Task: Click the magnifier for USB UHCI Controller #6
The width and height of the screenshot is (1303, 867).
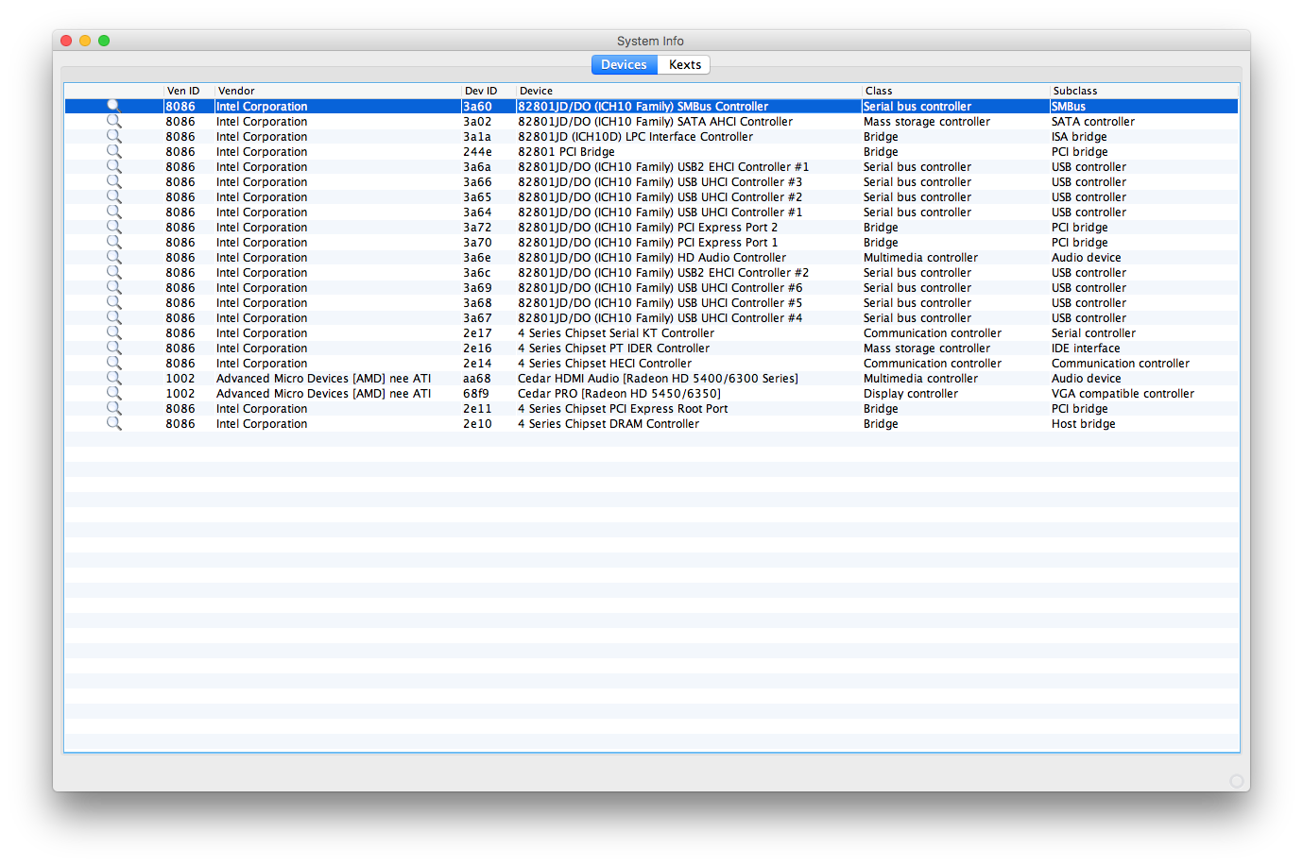Action: tap(114, 288)
